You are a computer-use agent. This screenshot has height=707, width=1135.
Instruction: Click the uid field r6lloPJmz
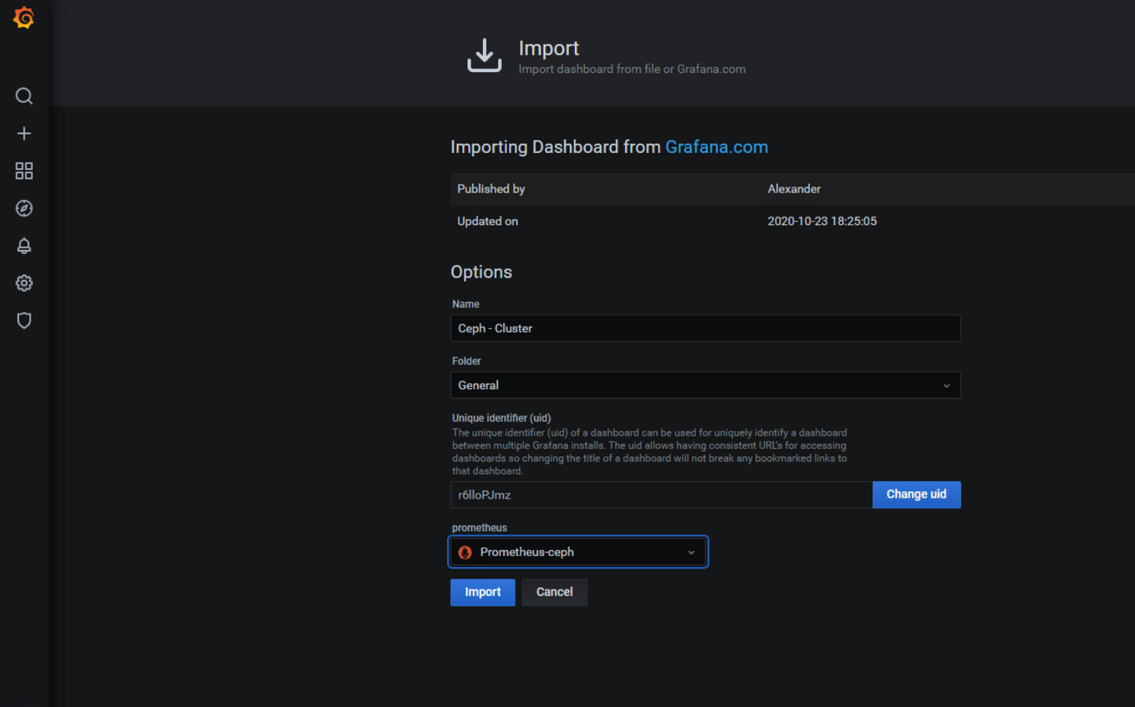(662, 495)
